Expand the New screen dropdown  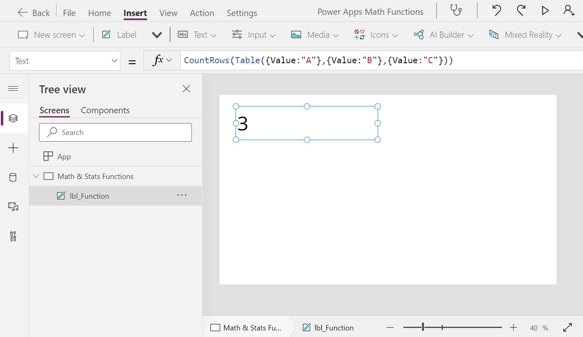51,35
